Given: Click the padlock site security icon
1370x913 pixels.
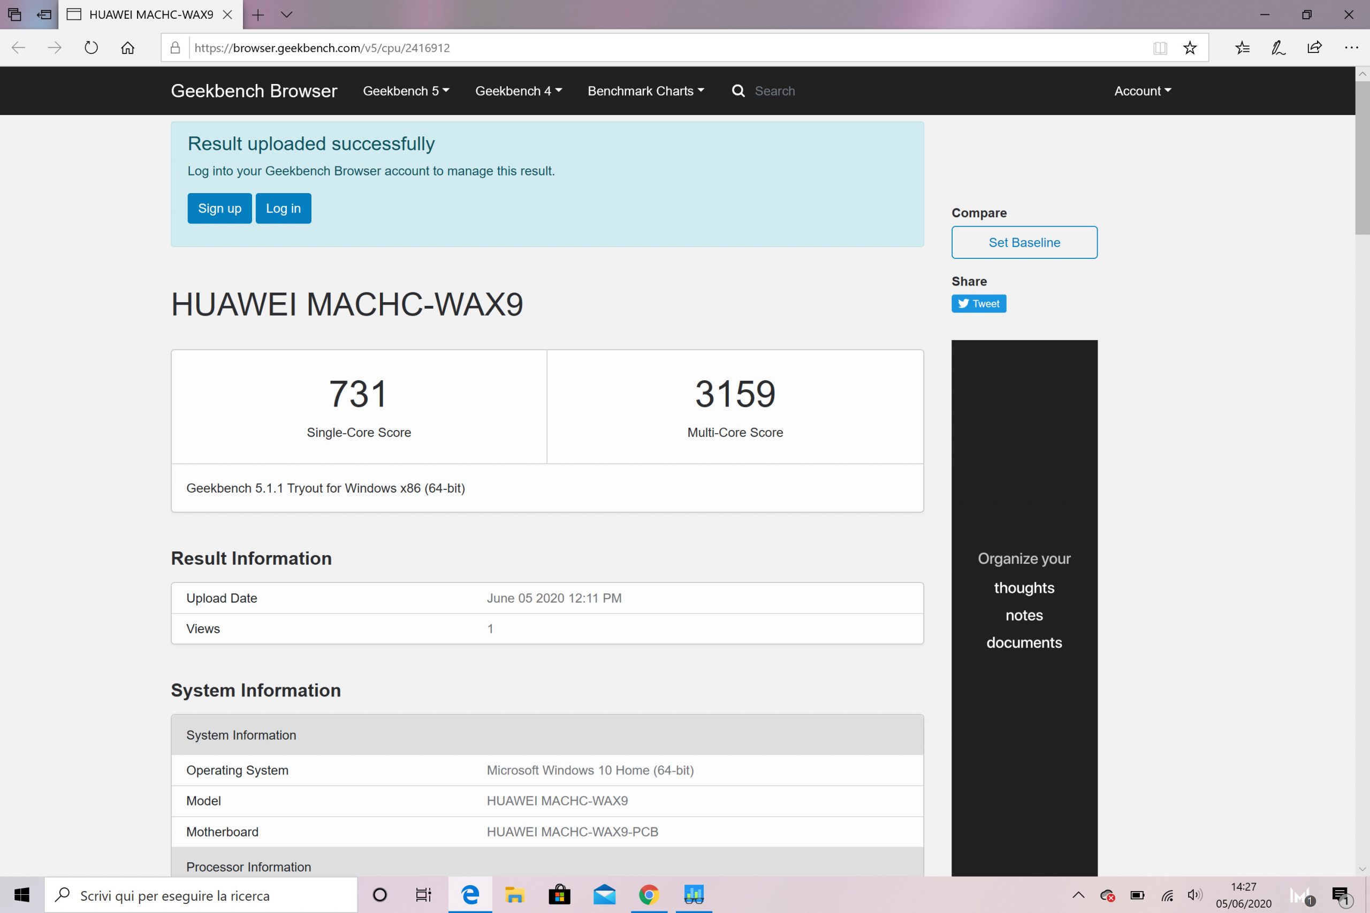Looking at the screenshot, I should point(175,48).
